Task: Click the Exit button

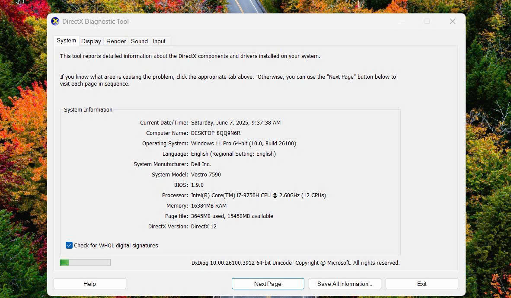Action: click(422, 284)
